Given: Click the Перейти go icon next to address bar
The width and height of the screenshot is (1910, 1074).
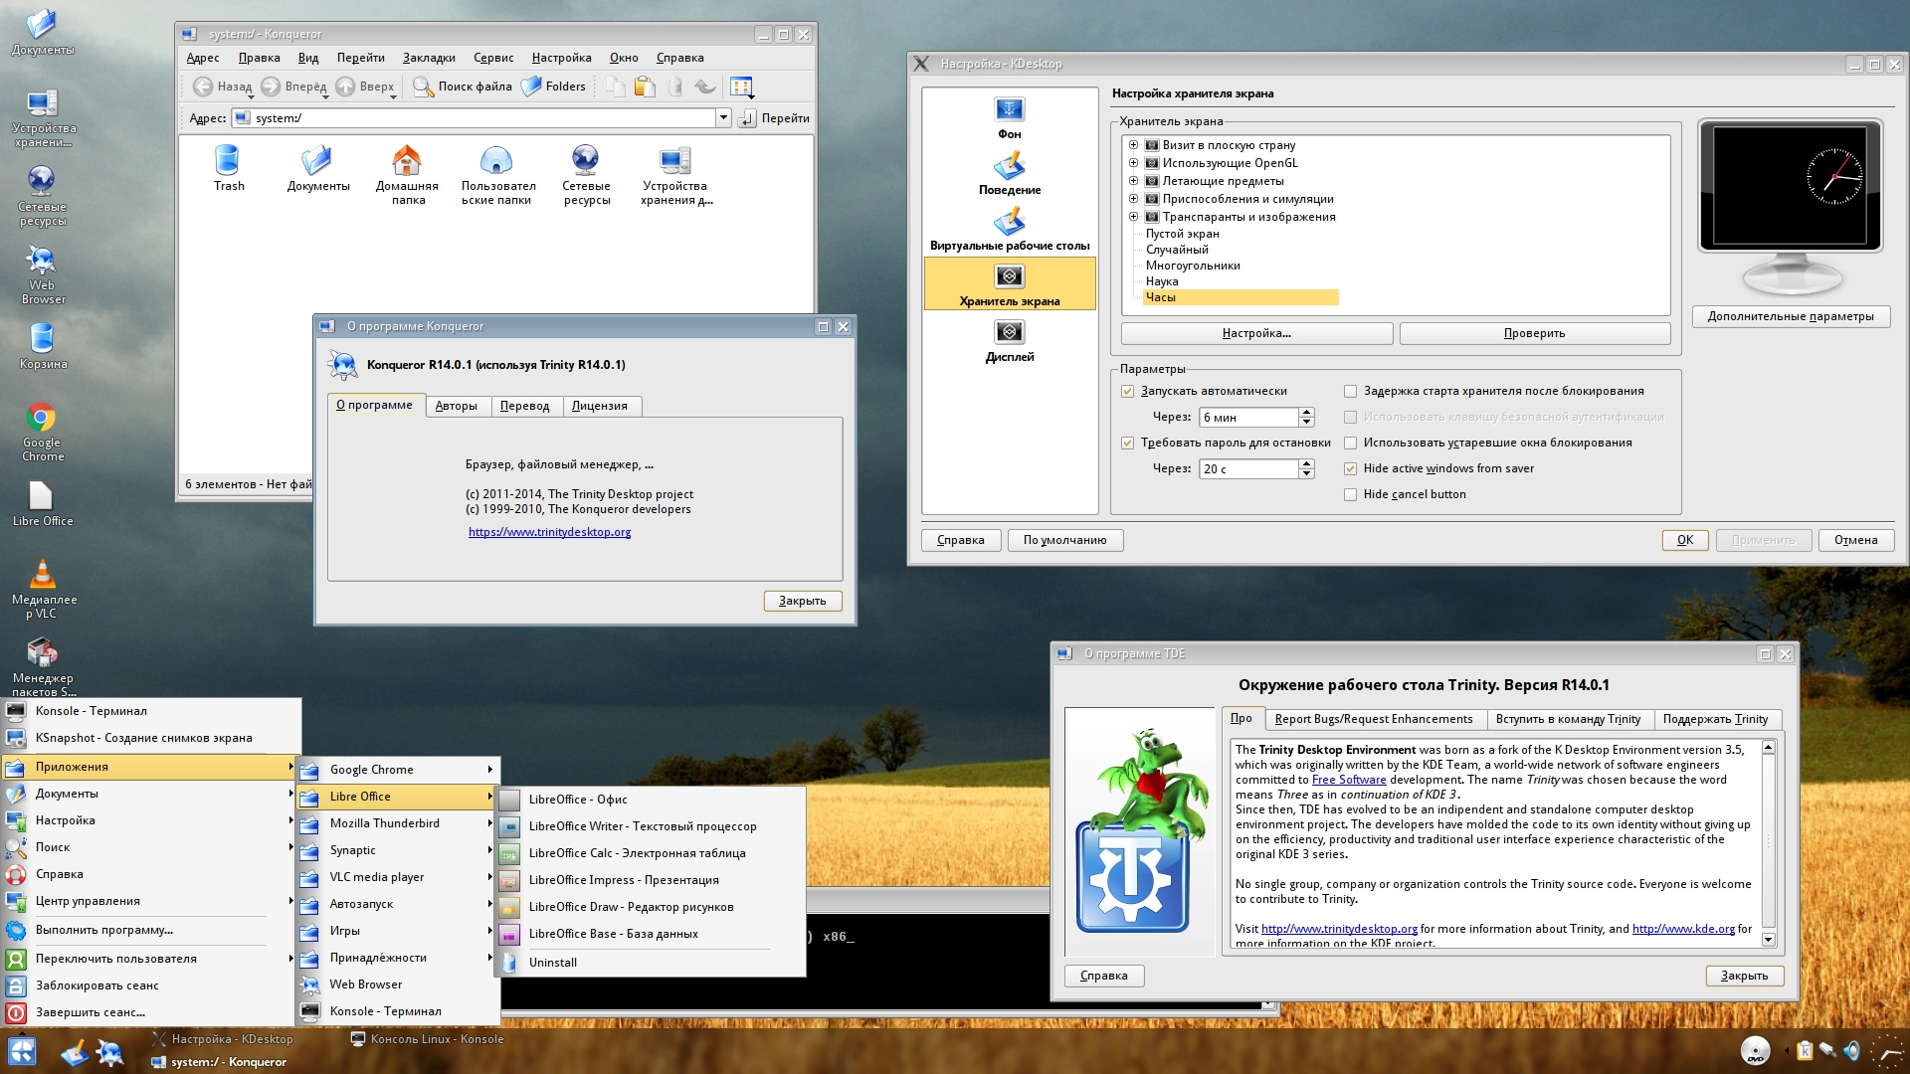Looking at the screenshot, I should click(747, 118).
